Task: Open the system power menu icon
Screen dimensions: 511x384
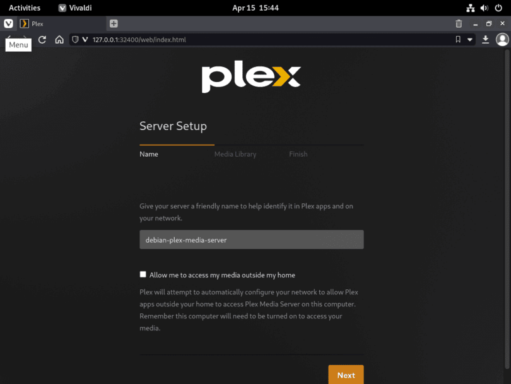Action: [498, 8]
